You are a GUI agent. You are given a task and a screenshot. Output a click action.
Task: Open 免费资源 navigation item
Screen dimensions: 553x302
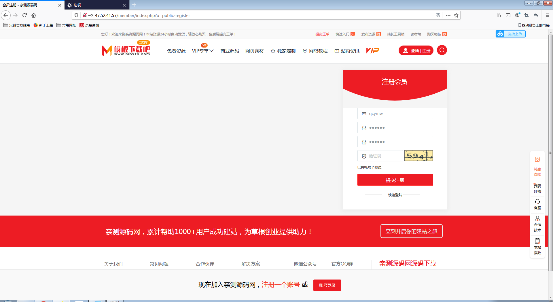(176, 51)
